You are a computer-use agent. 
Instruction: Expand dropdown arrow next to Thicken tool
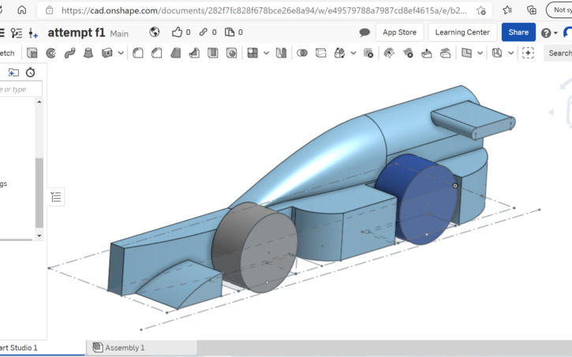pos(121,53)
